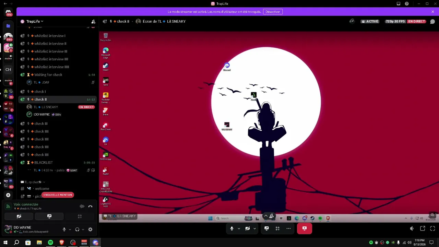The image size is (439, 247).
Task: Click the add a server plus icon
Action: point(8,195)
